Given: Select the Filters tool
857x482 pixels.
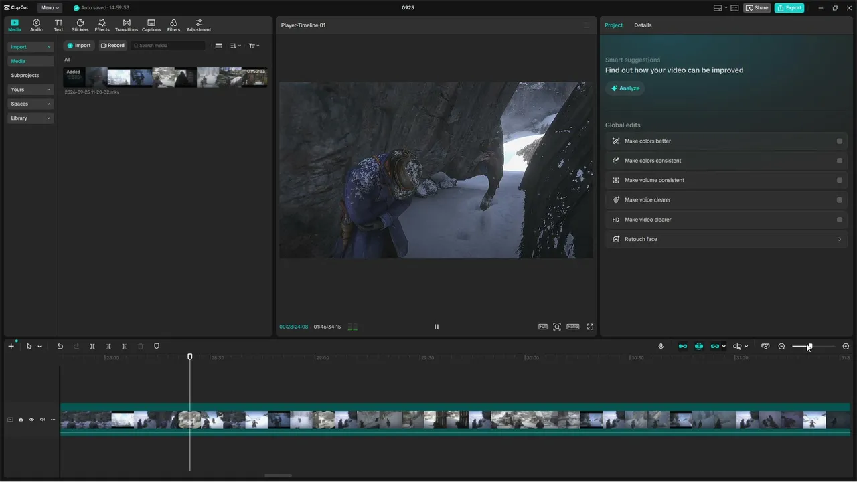Looking at the screenshot, I should pyautogui.click(x=173, y=25).
